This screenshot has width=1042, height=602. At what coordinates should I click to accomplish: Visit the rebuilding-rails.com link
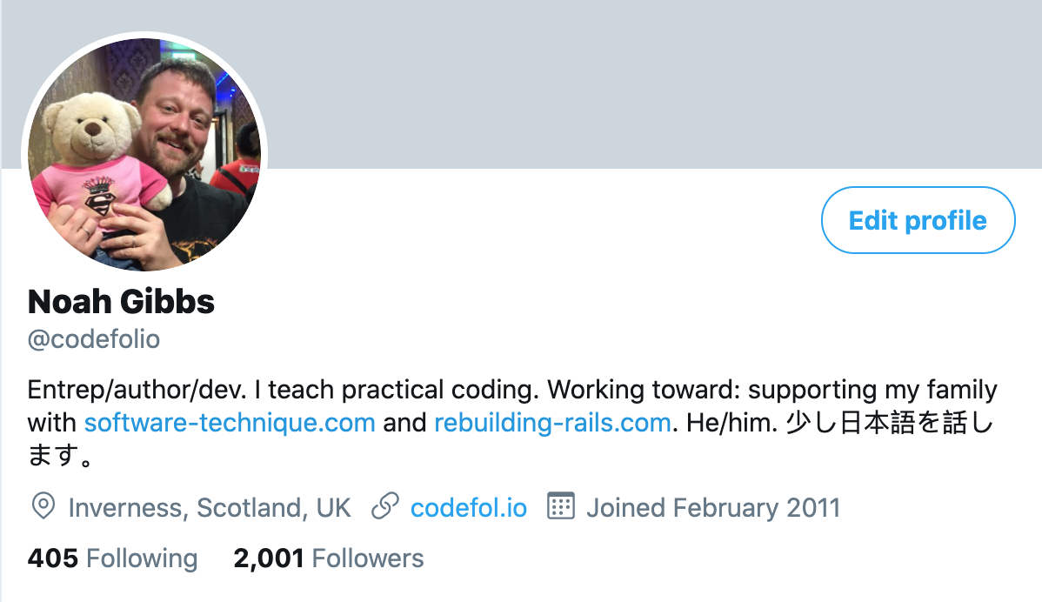pyautogui.click(x=552, y=424)
